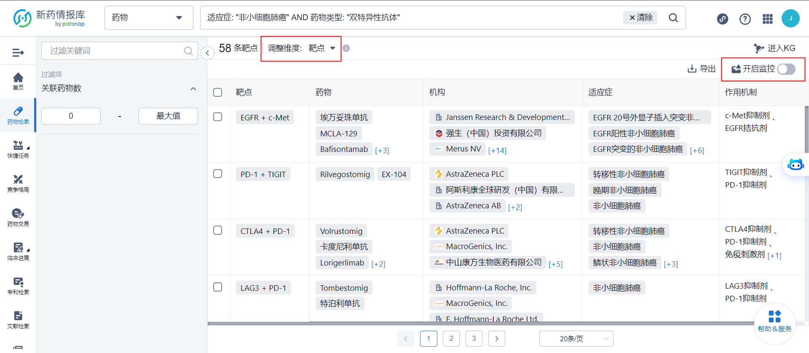The image size is (809, 353).
Task: Click the minimum value field showing 0
Action: [71, 116]
